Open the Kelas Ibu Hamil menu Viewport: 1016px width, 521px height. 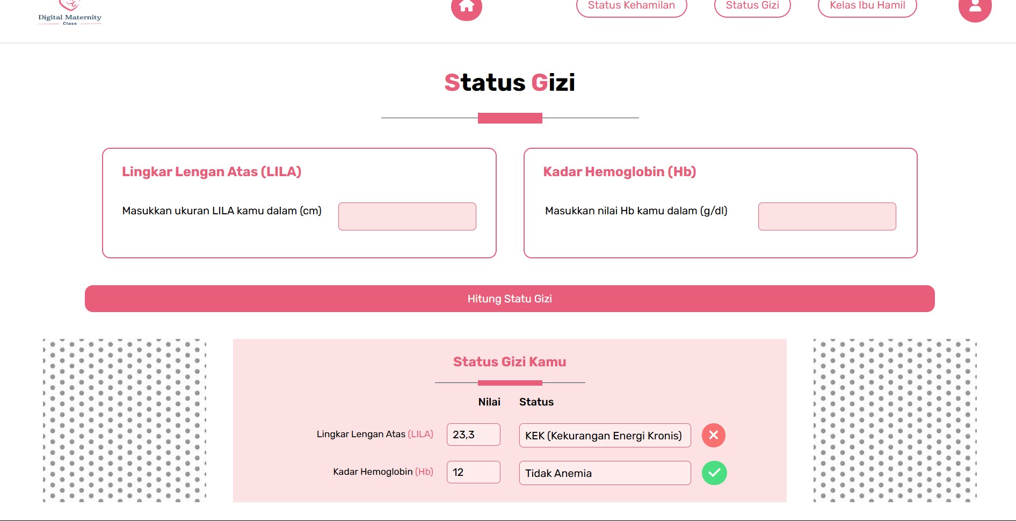tap(867, 6)
